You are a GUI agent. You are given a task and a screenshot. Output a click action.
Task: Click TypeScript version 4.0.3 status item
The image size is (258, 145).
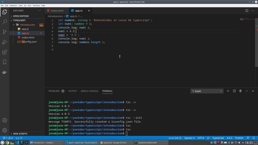(x=229, y=138)
